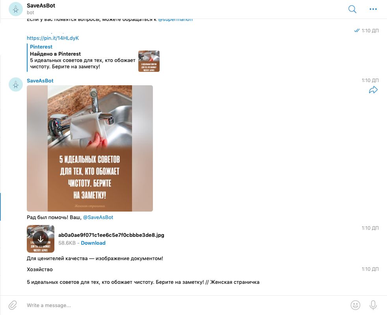
Task: Click the download arrow on the jpg thumbnail
Action: click(41, 239)
